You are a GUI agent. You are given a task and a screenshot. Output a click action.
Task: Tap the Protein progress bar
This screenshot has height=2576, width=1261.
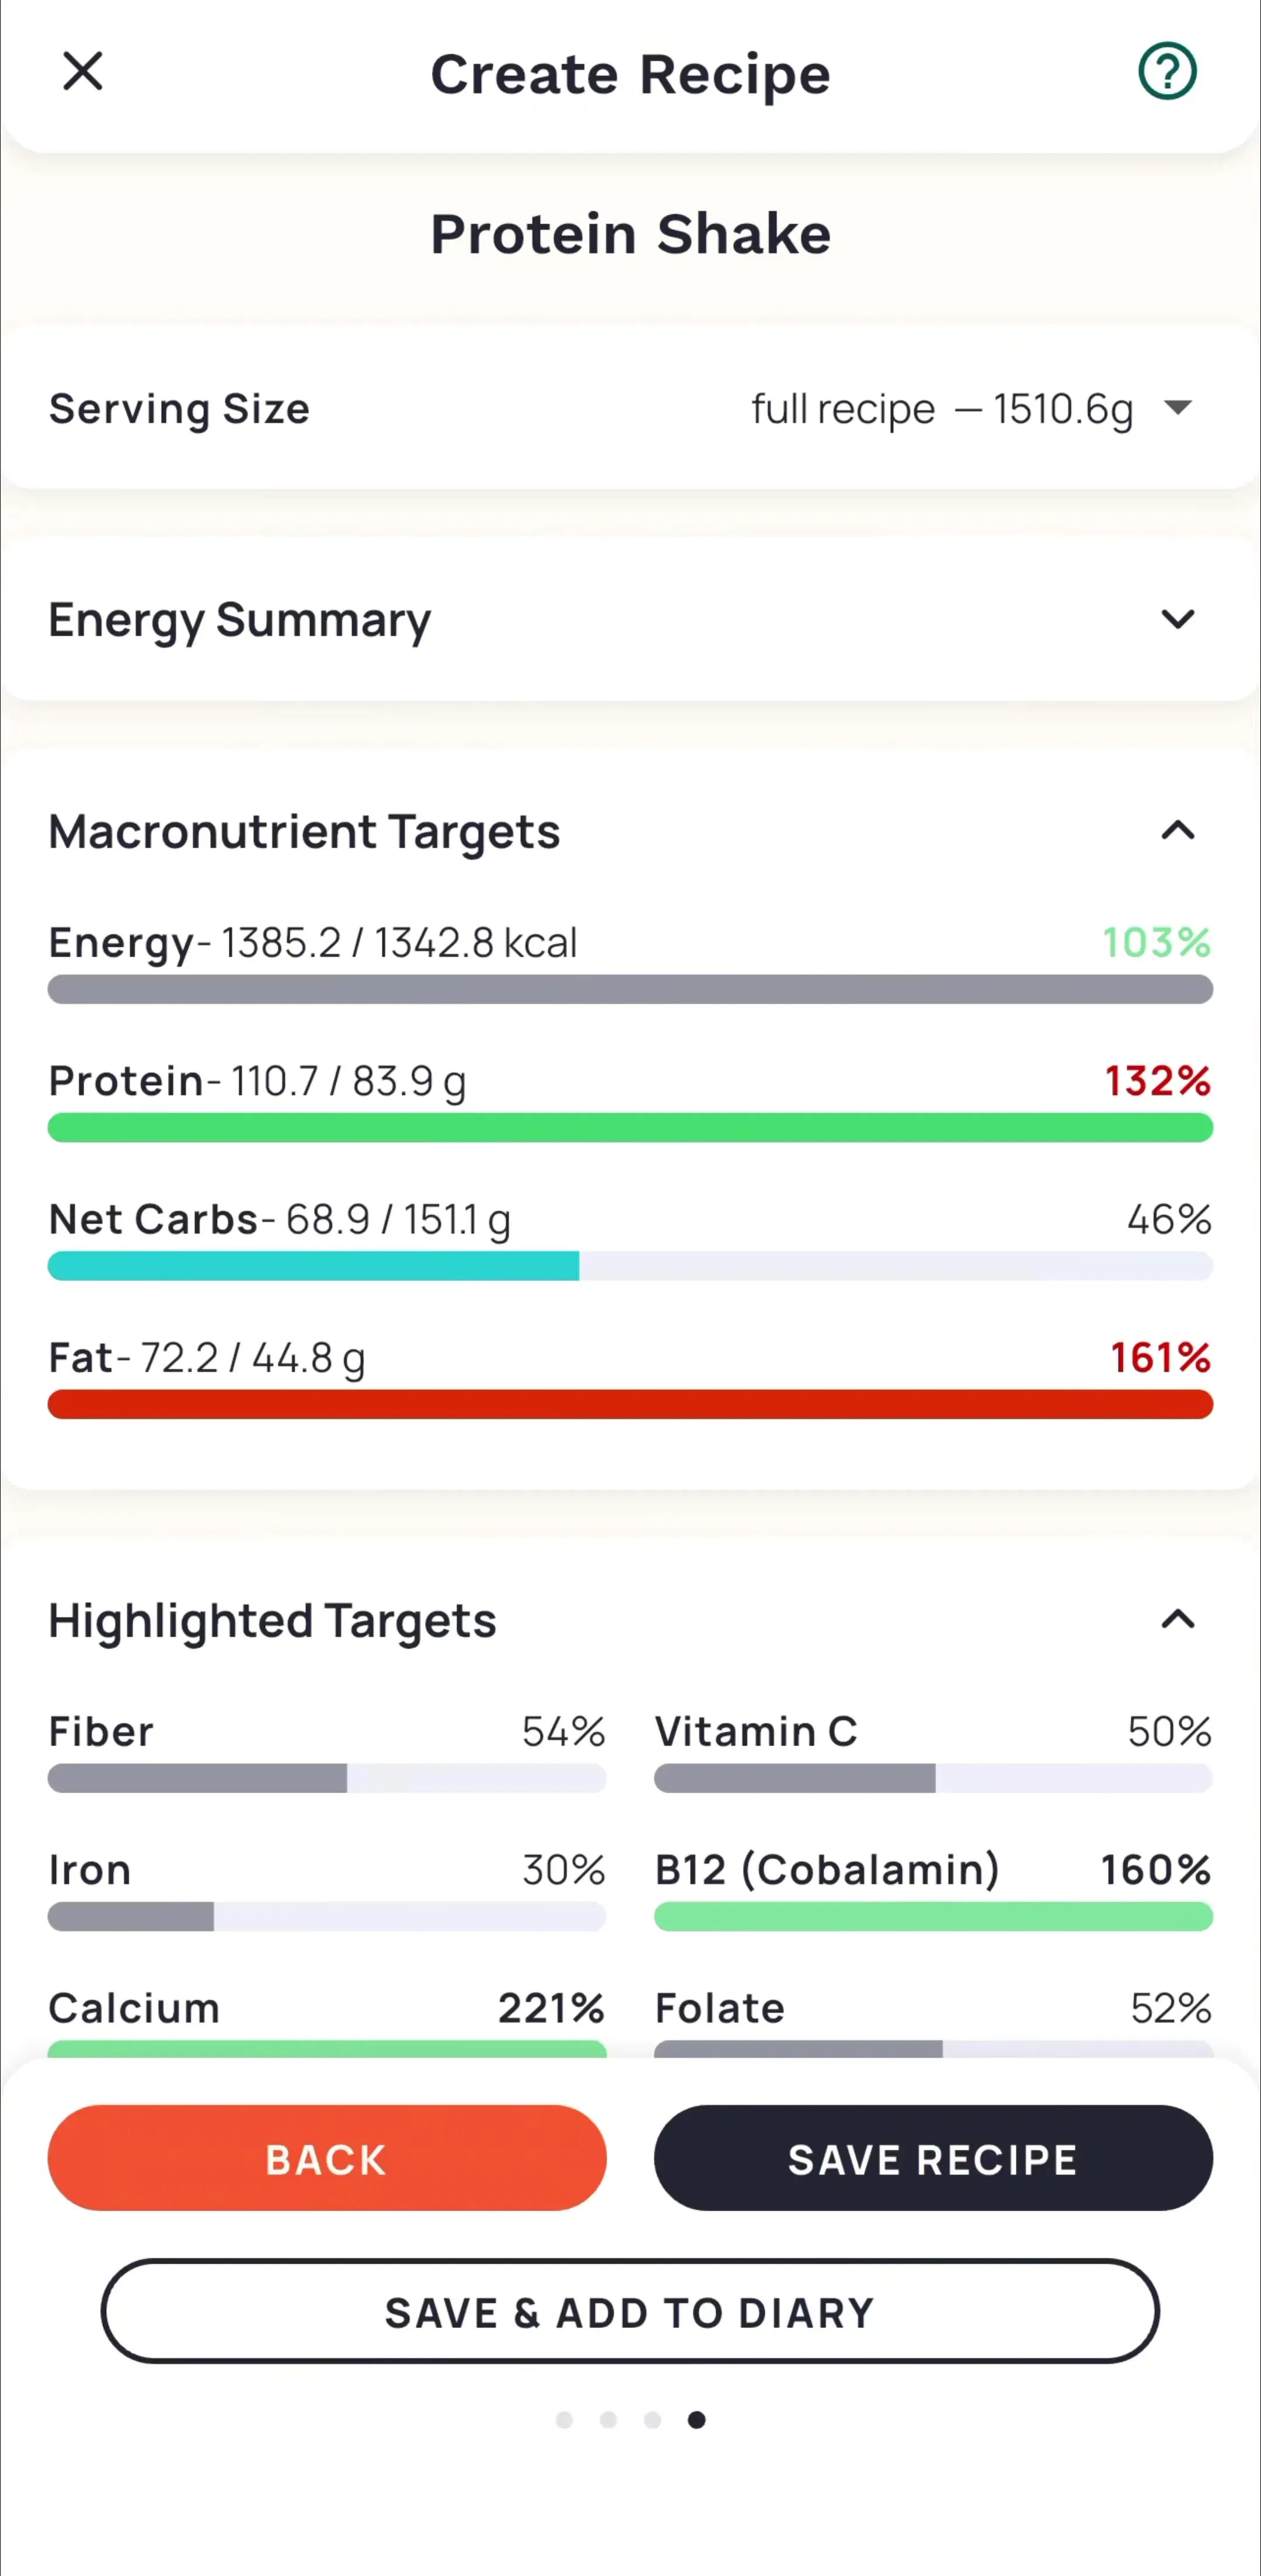point(630,1128)
